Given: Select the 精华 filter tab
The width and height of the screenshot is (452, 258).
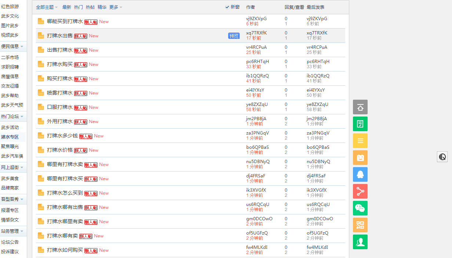Looking at the screenshot, I should (x=102, y=7).
